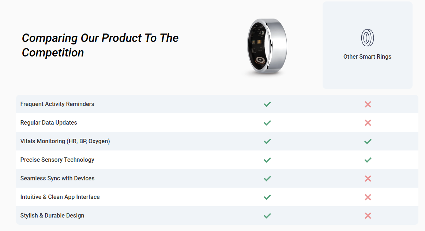Click red X for Frequent Activity Reminders

point(368,104)
